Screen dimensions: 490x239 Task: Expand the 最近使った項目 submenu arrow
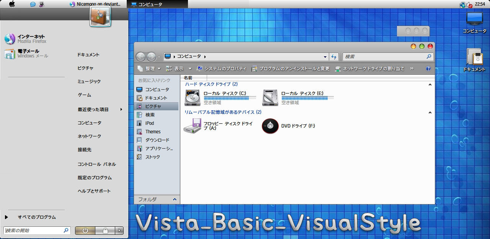[x=121, y=110]
